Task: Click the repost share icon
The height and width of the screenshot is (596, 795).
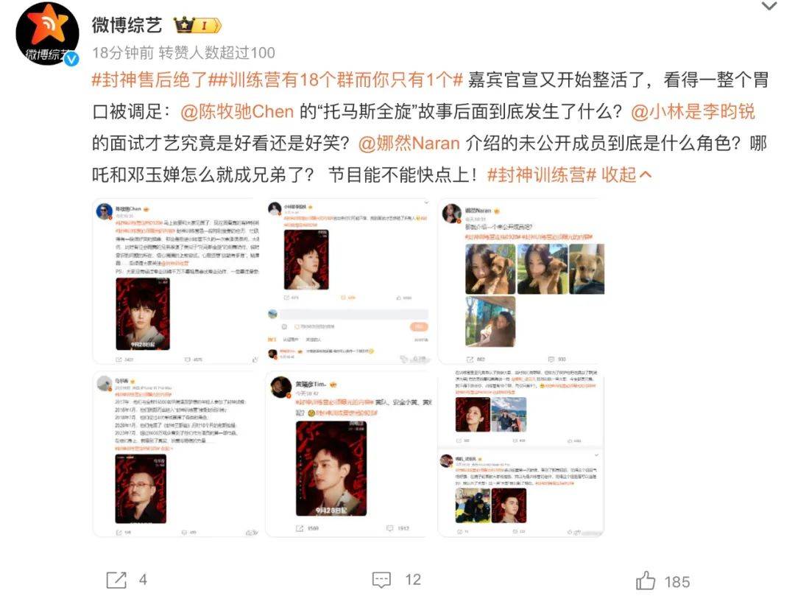Action: [x=116, y=580]
